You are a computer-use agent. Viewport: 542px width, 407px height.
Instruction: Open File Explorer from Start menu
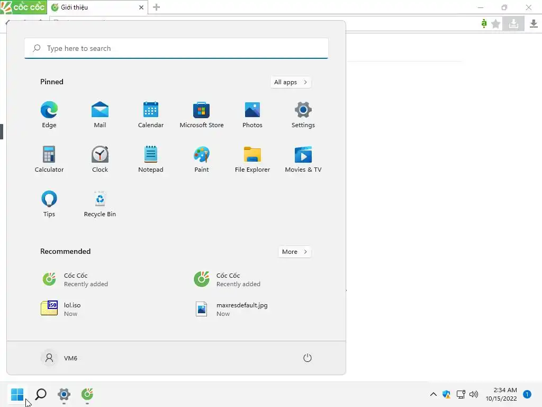pos(252,159)
